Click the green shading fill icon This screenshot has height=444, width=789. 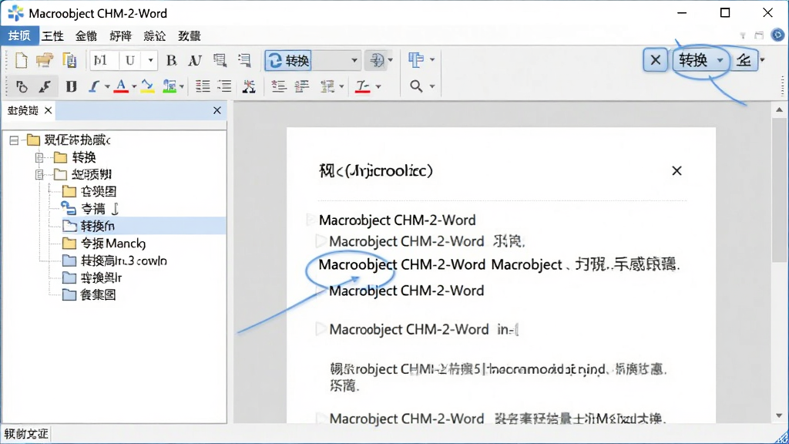coord(170,86)
